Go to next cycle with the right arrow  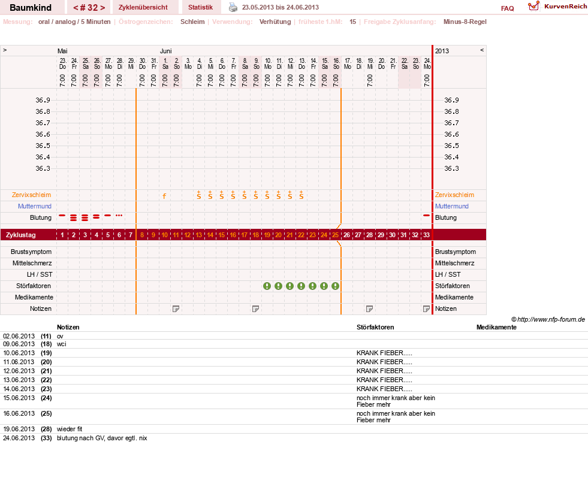[102, 8]
